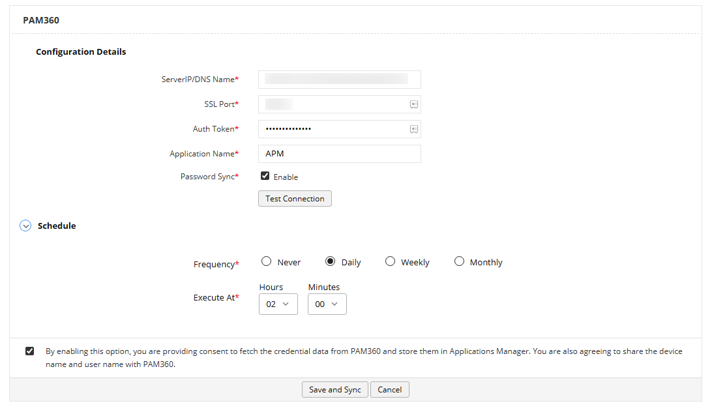712x412 pixels.
Task: Click the SSL Port field's masked-value icon
Action: point(413,104)
